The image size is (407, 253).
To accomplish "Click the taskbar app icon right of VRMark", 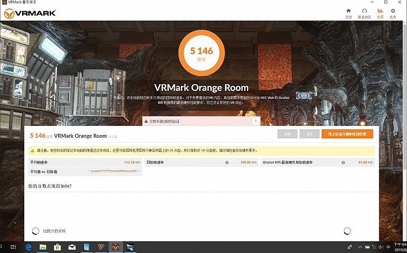I will coord(130,247).
